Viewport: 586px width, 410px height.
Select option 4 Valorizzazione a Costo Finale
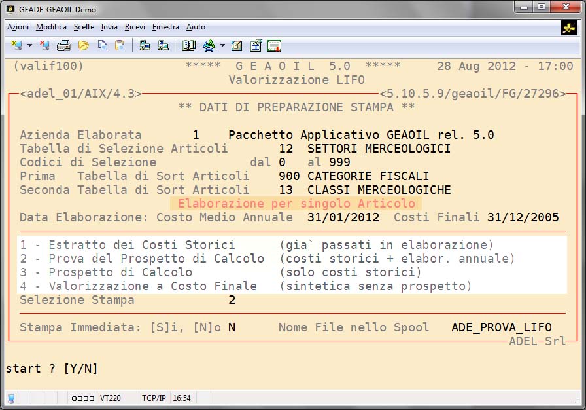coord(138,286)
